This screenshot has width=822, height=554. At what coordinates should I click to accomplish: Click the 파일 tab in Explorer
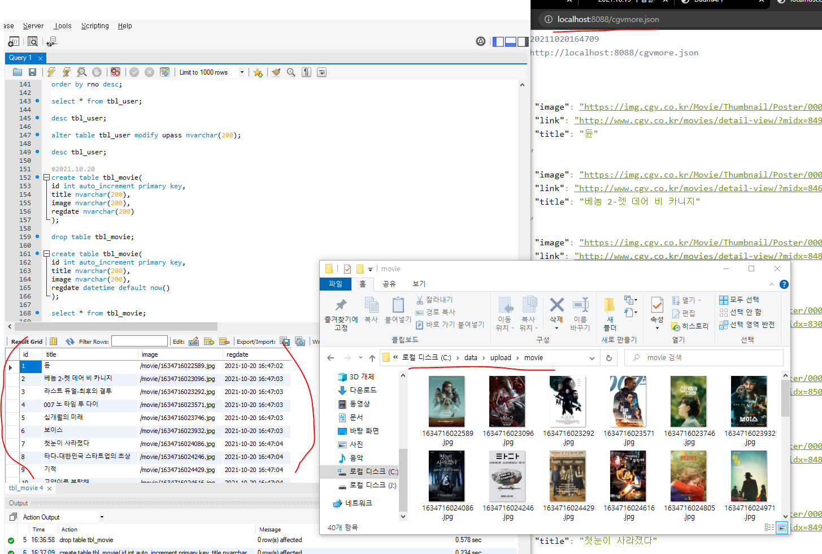coord(336,284)
